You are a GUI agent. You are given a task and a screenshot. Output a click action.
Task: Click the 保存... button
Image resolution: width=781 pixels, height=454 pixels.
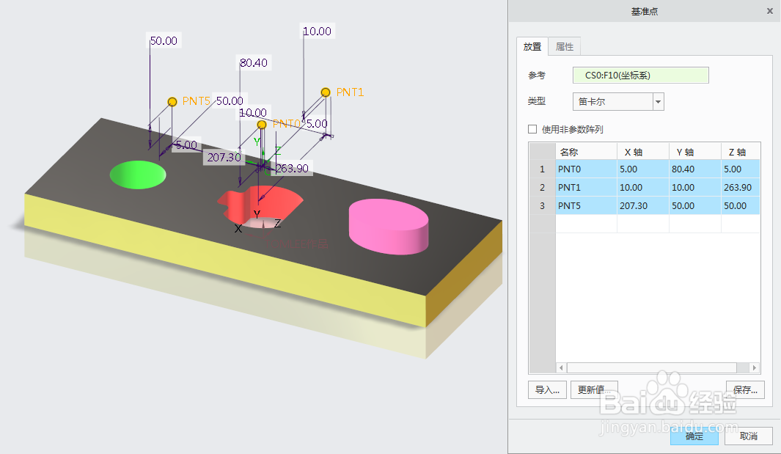pyautogui.click(x=745, y=389)
